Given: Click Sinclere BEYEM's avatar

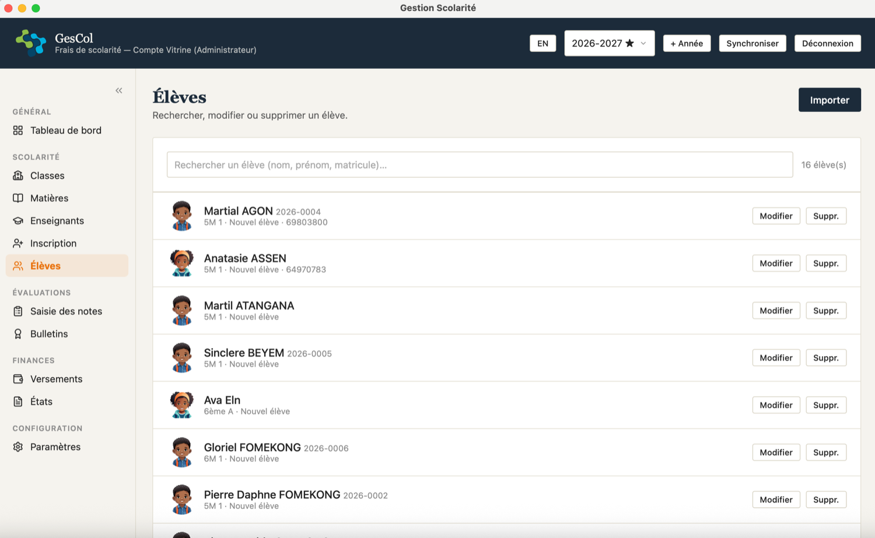Looking at the screenshot, I should (x=182, y=357).
